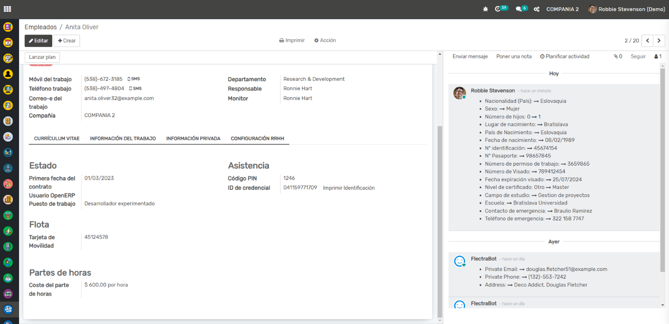
Task: Switch to the Información Privada tab
Action: tap(193, 138)
